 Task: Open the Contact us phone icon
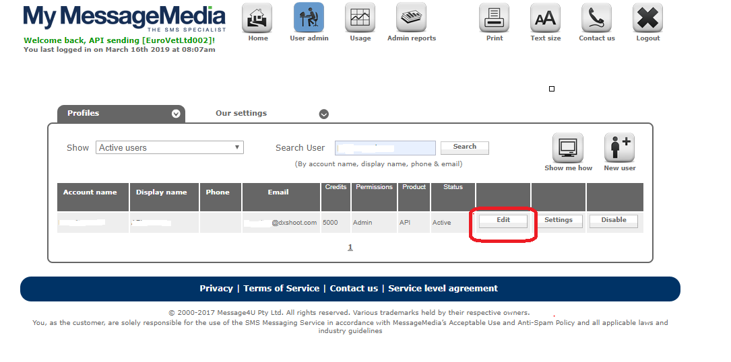click(597, 17)
